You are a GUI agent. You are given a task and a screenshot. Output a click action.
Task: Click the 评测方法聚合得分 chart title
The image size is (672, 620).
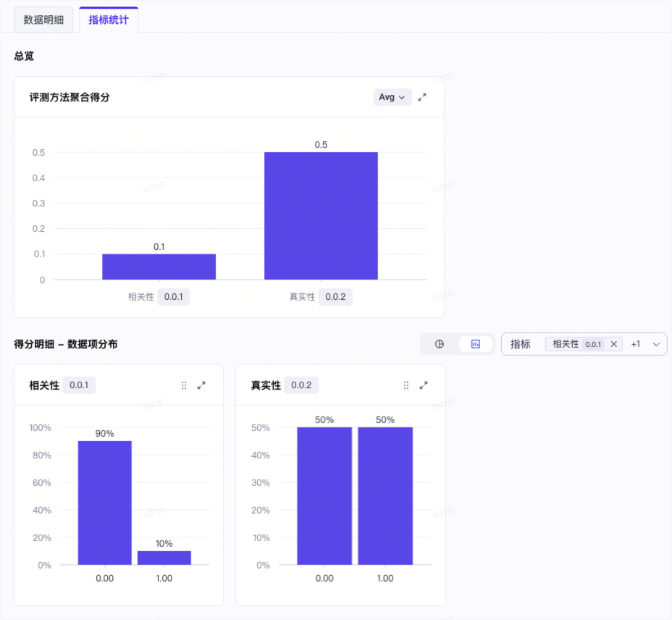pyautogui.click(x=70, y=97)
